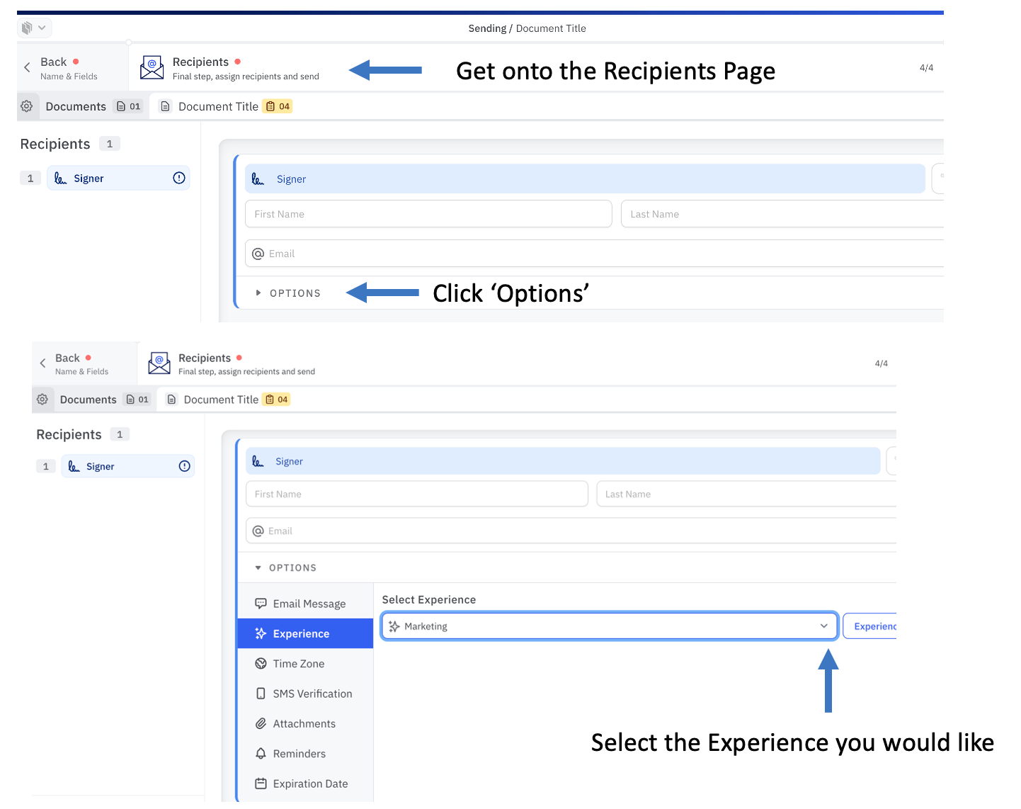Switch to the Document Title tab
This screenshot has width=1021, height=809.
coord(218,106)
